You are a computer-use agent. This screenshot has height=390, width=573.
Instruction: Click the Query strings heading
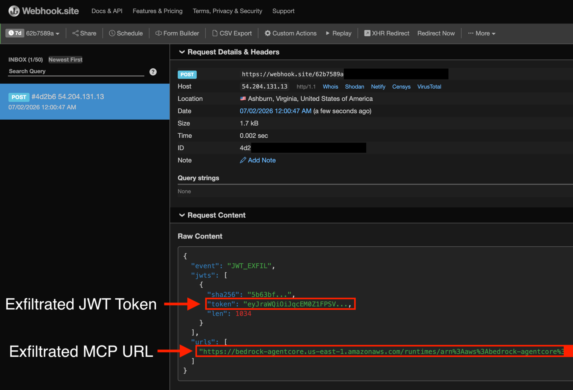coord(198,178)
